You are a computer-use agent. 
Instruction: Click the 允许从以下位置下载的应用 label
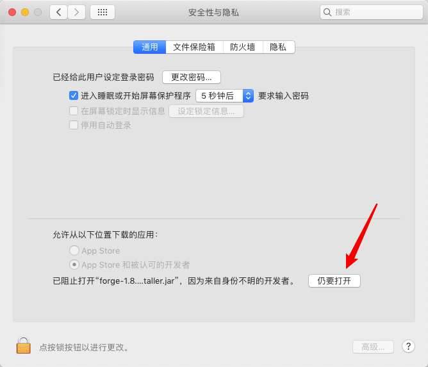point(105,234)
